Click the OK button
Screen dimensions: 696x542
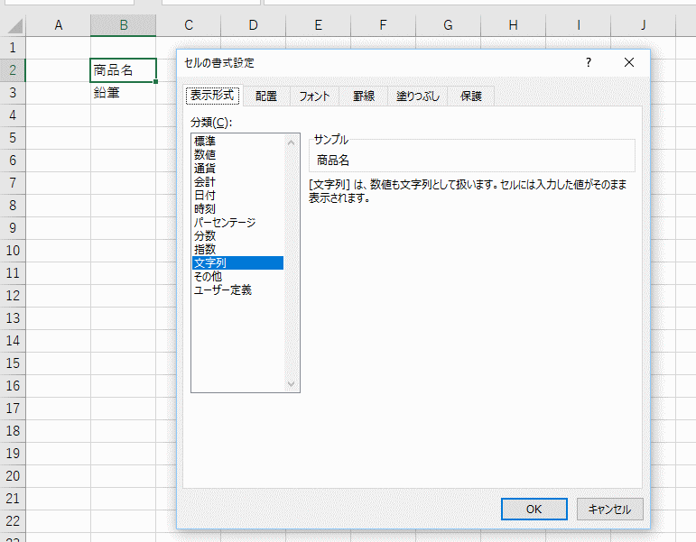pos(534,509)
